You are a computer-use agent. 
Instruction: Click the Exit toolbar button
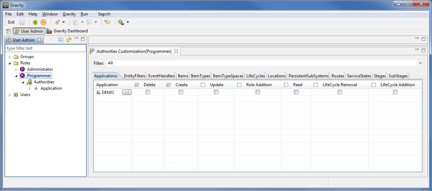[11, 22]
